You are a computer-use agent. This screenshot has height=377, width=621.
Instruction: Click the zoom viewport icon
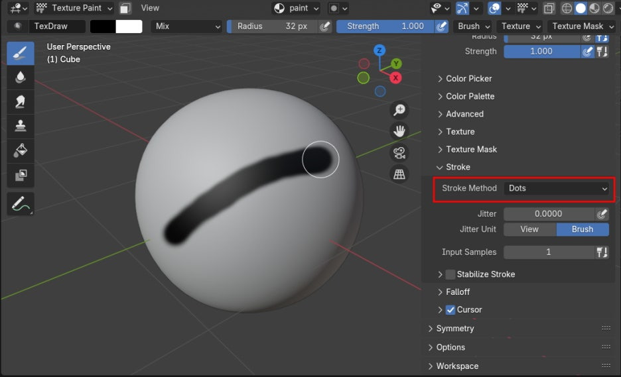[x=399, y=109]
